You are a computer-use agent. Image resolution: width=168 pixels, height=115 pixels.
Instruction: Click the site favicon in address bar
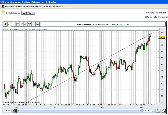click(3, 6)
